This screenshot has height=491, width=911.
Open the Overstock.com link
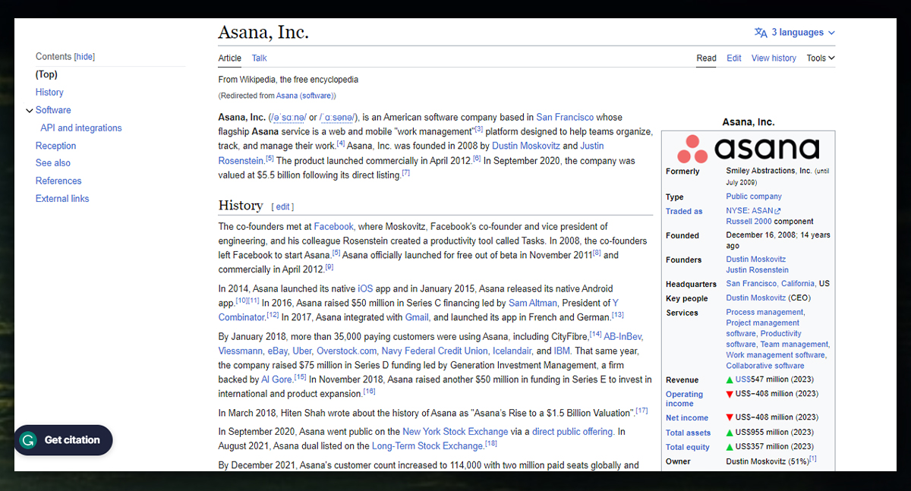coord(346,351)
